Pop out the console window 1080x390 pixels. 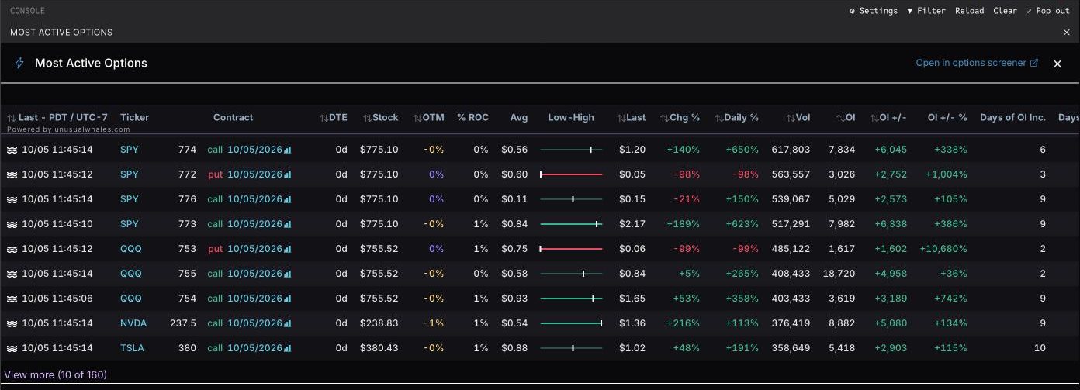[x=1047, y=11]
